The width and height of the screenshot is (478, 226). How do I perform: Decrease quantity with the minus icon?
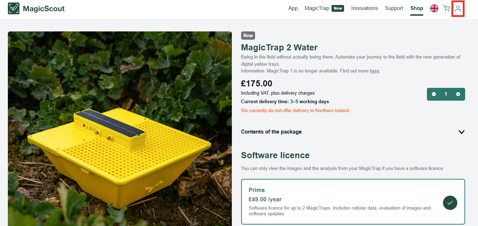[x=434, y=94]
